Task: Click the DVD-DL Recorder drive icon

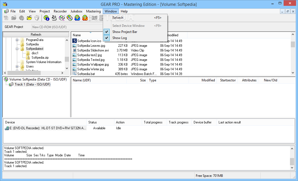Action: click(x=7, y=128)
